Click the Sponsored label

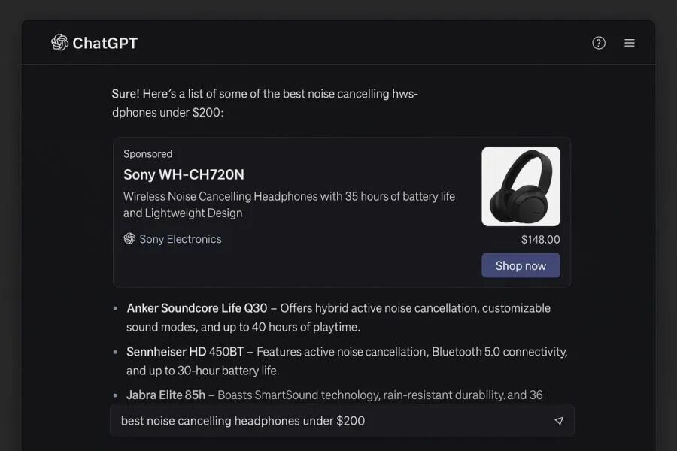click(x=147, y=153)
